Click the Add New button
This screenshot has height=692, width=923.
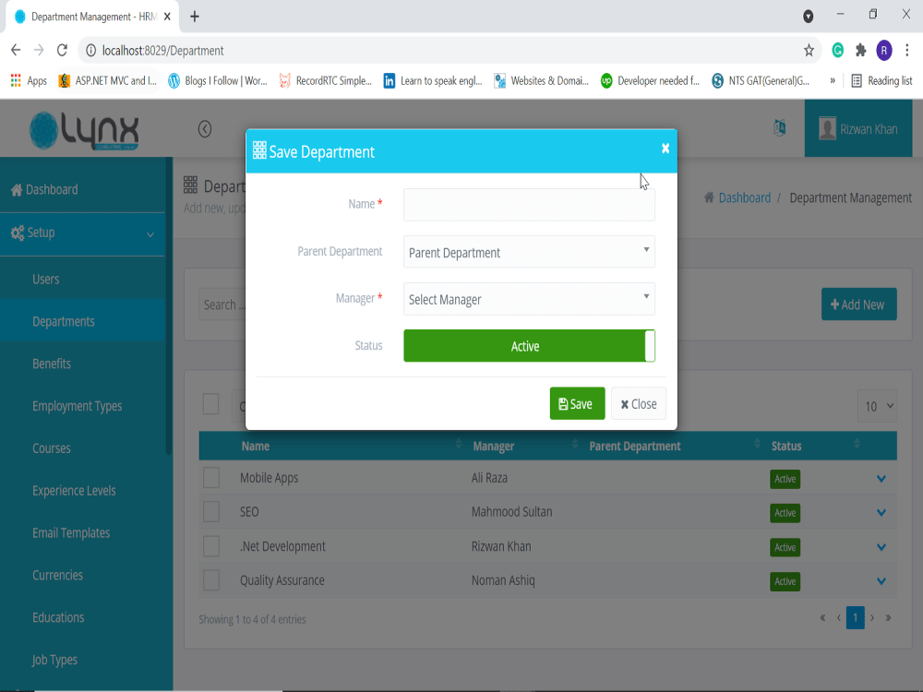pyautogui.click(x=858, y=304)
